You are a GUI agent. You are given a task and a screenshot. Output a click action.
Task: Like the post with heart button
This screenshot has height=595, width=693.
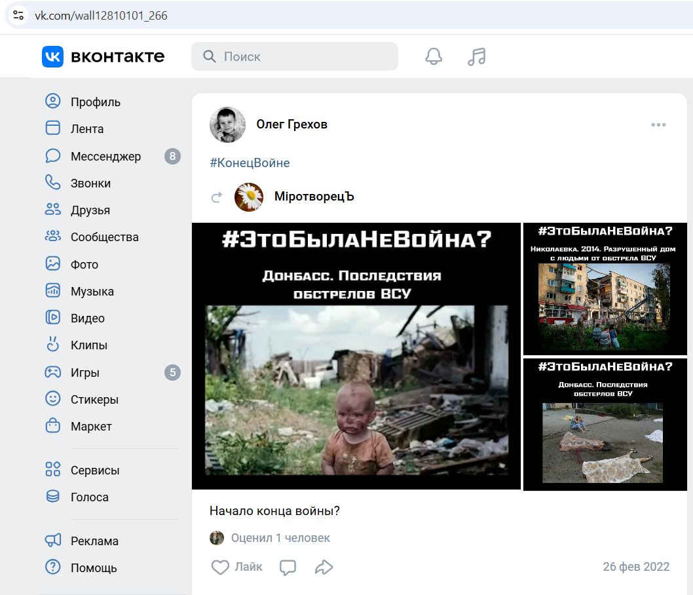pos(221,567)
